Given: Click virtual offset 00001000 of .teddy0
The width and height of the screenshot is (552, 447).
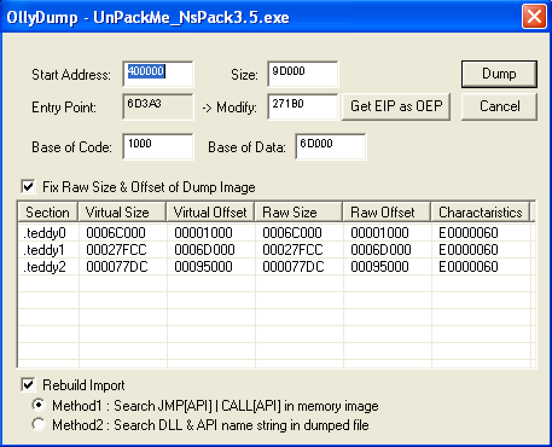Looking at the screenshot, I should [204, 233].
